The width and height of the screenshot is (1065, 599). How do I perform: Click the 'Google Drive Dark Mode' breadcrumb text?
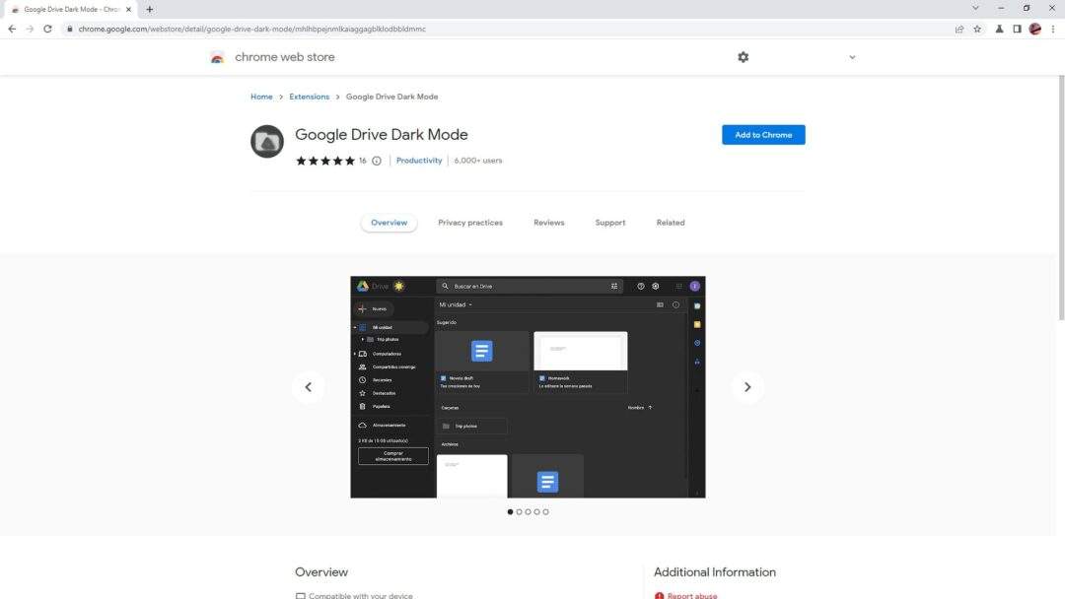point(391,97)
